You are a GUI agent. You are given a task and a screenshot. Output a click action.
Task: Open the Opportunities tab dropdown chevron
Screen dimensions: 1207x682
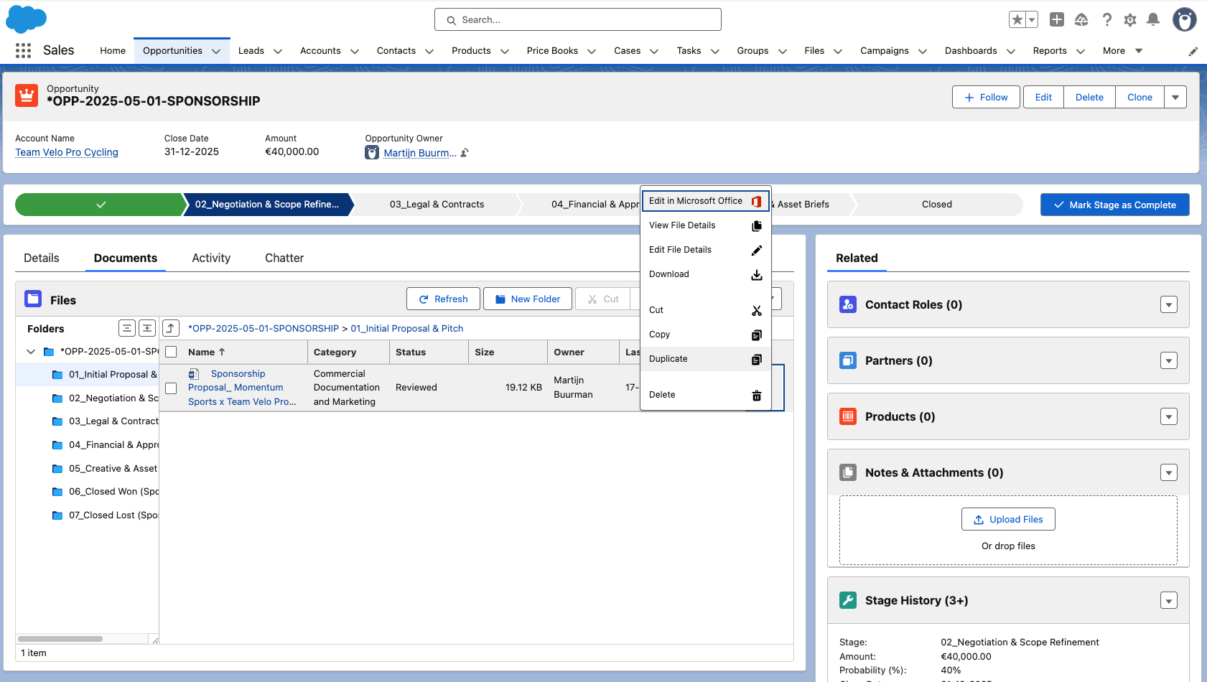(216, 51)
